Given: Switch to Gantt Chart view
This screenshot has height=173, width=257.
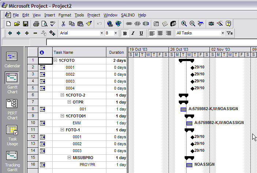Looking at the screenshot, I should 12,83.
